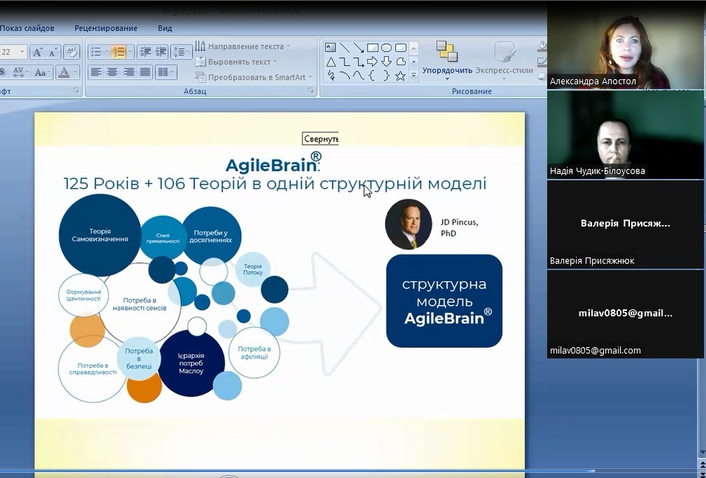
Task: Click the 'структурна модель AgileBrain' blue box
Action: click(x=444, y=301)
